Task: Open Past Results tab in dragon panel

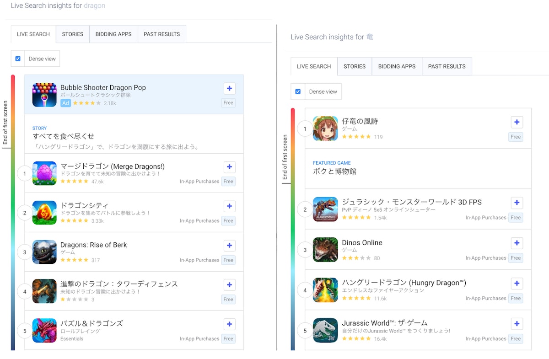Action: coord(161,34)
